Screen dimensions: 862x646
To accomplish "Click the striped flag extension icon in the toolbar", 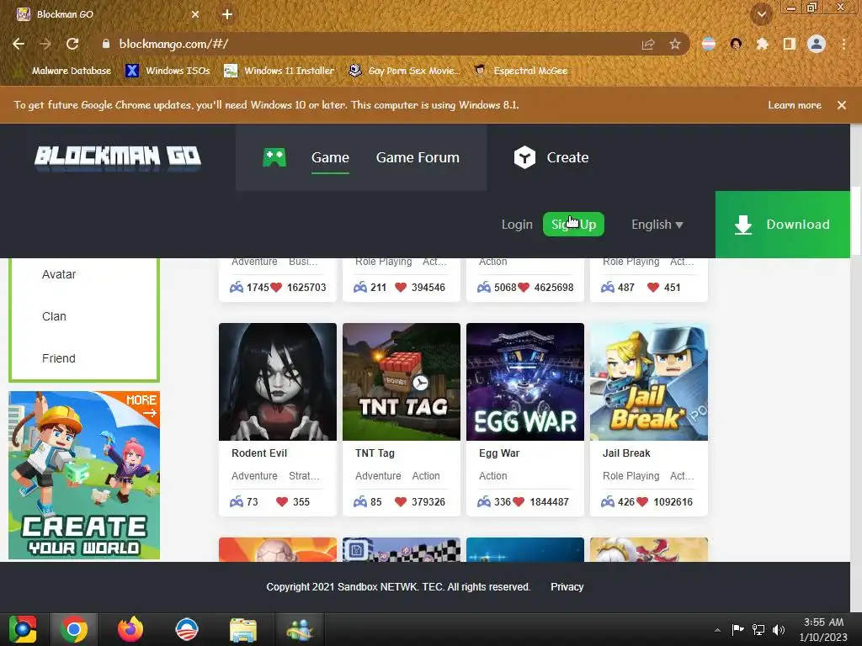I will click(709, 44).
